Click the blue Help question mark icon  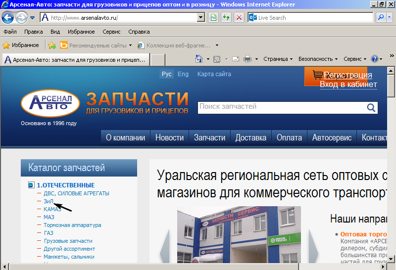[x=375, y=59]
